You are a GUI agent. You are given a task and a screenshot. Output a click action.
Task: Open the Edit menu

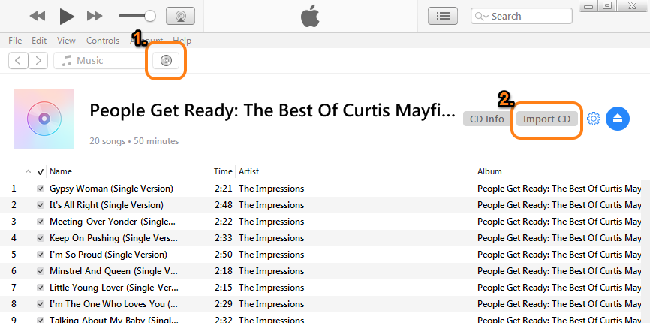(39, 41)
